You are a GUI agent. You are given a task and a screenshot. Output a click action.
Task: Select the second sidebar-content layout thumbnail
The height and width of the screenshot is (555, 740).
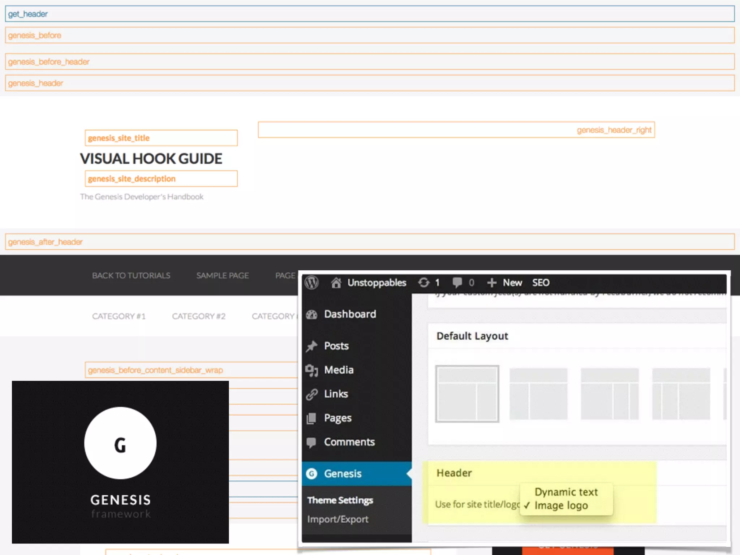(x=538, y=394)
